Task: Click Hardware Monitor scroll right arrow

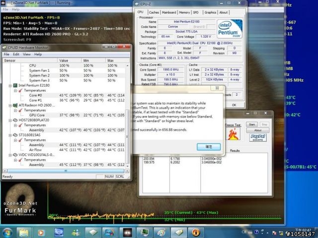Action: click(x=127, y=171)
